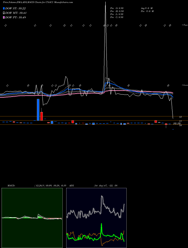Click the ADX values '(14 day) 47, +22, -58'
This screenshot has width=188, height=248.
click(106, 186)
